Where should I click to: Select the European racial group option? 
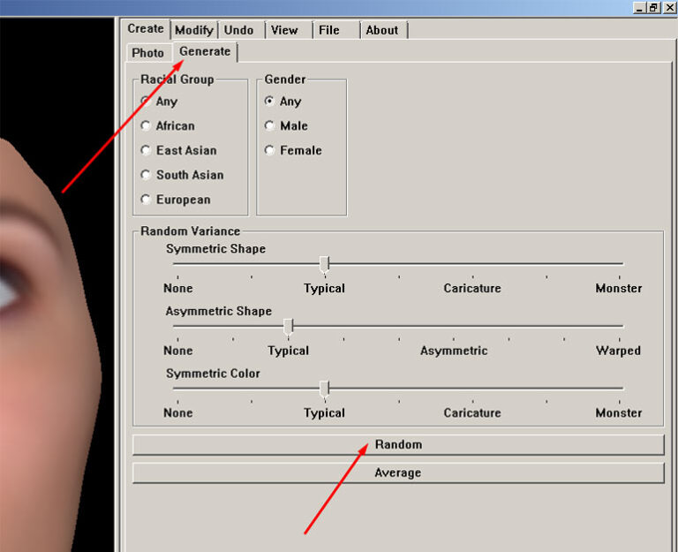click(146, 200)
